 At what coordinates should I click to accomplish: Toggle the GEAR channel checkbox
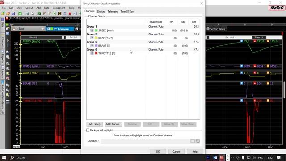(92, 38)
